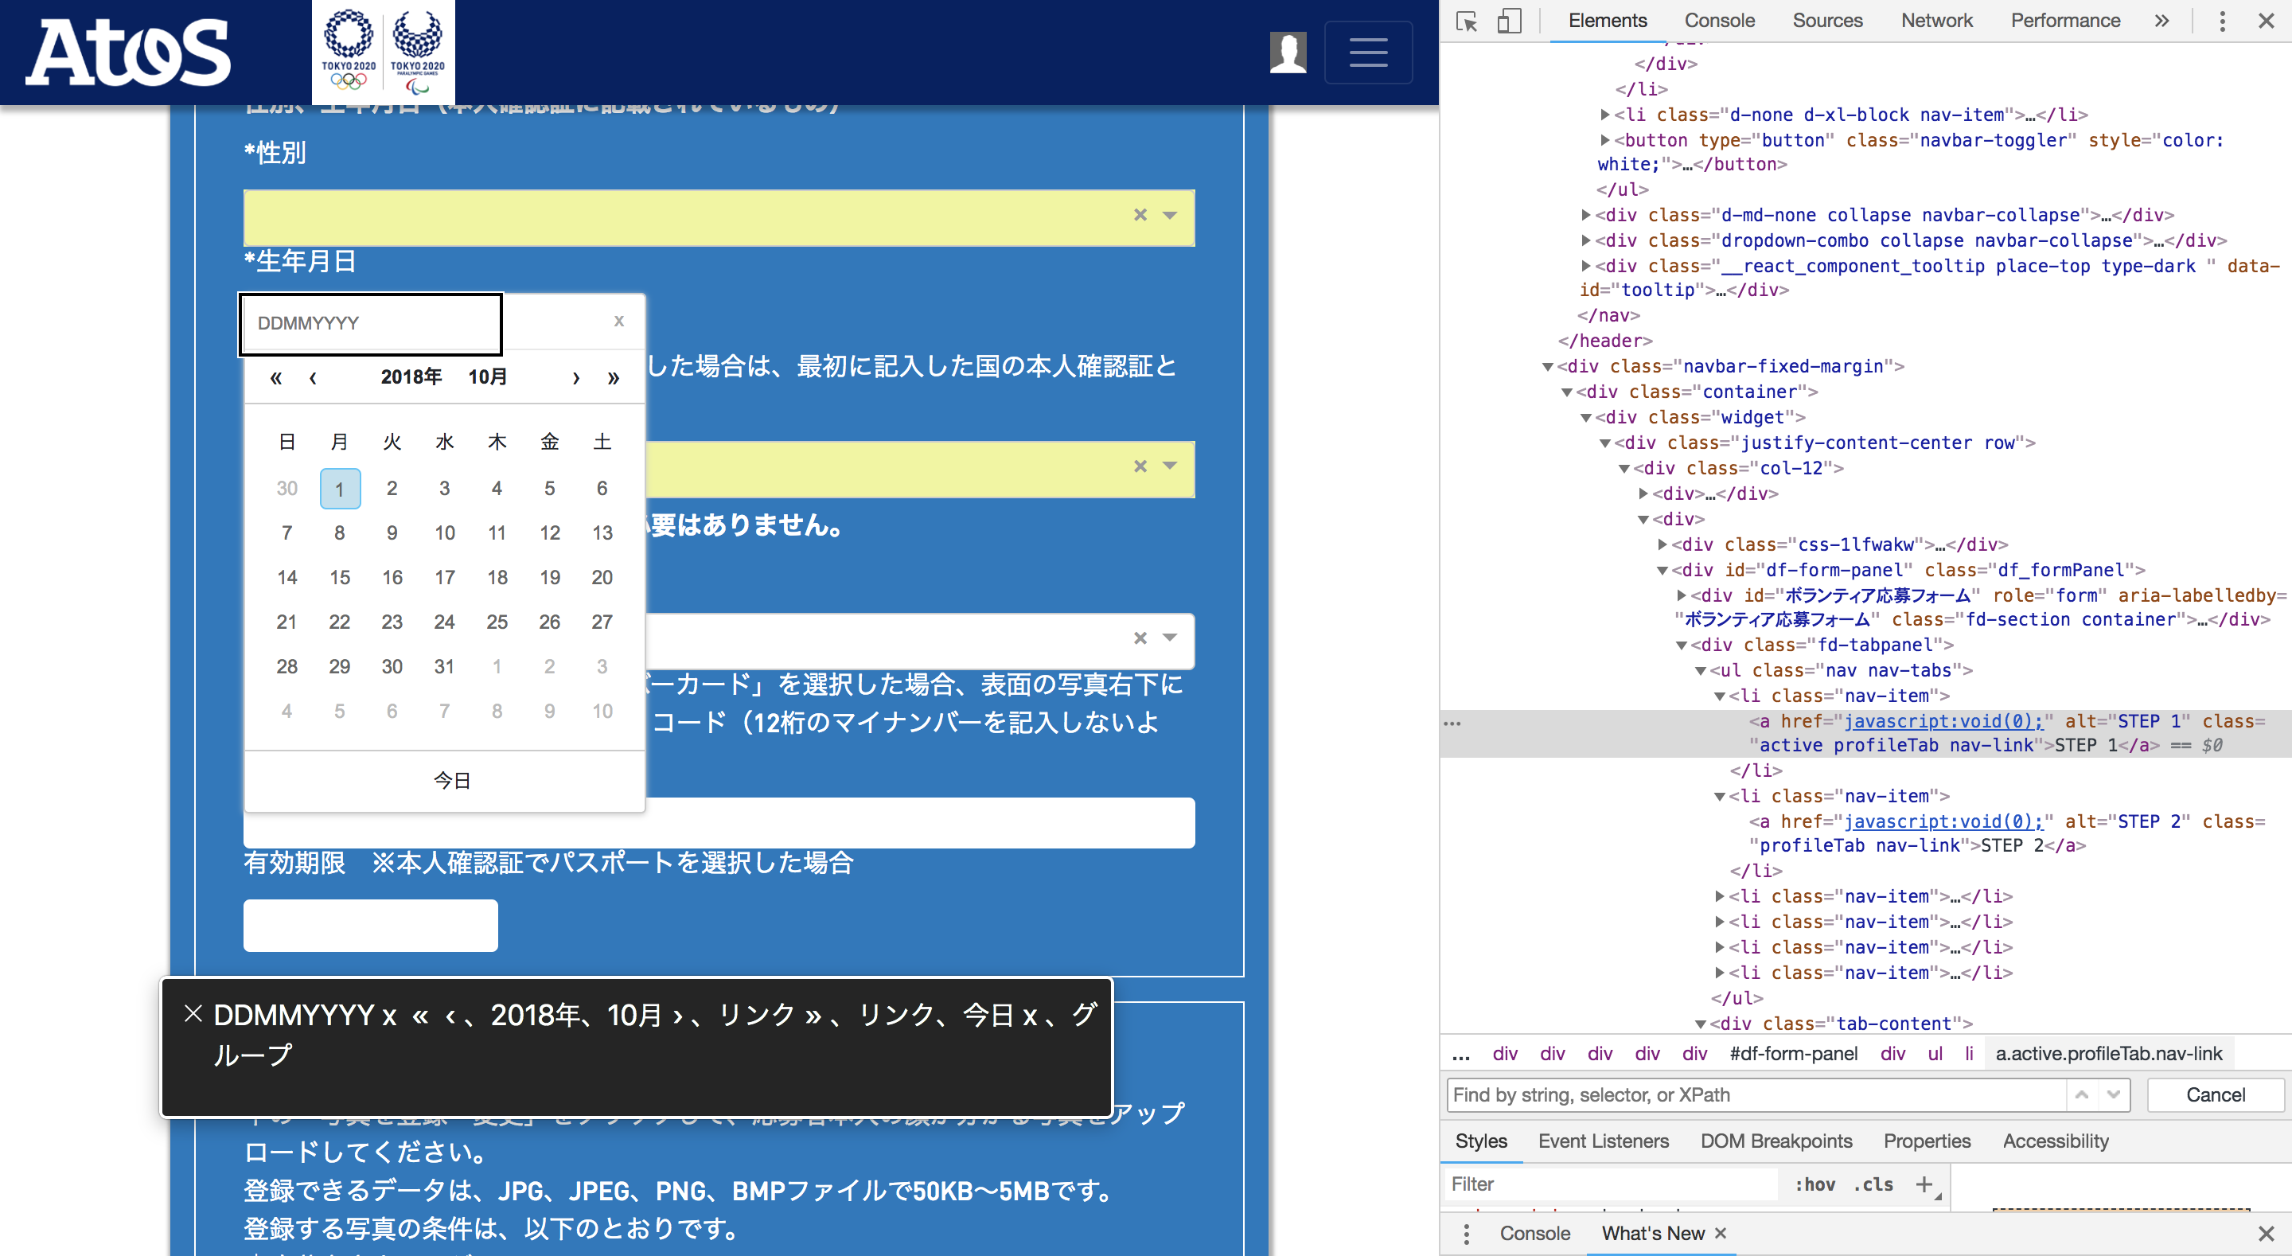This screenshot has width=2292, height=1256.
Task: Toggle the device toolbar icon
Action: [1510, 20]
